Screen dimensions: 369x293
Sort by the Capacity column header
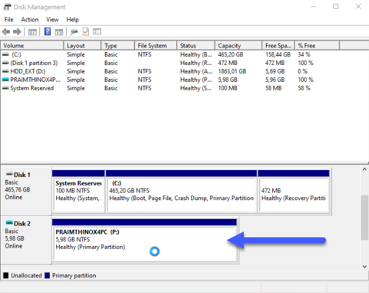tap(239, 45)
